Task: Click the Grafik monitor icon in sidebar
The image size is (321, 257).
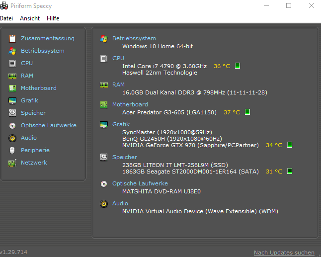Action: click(12, 101)
